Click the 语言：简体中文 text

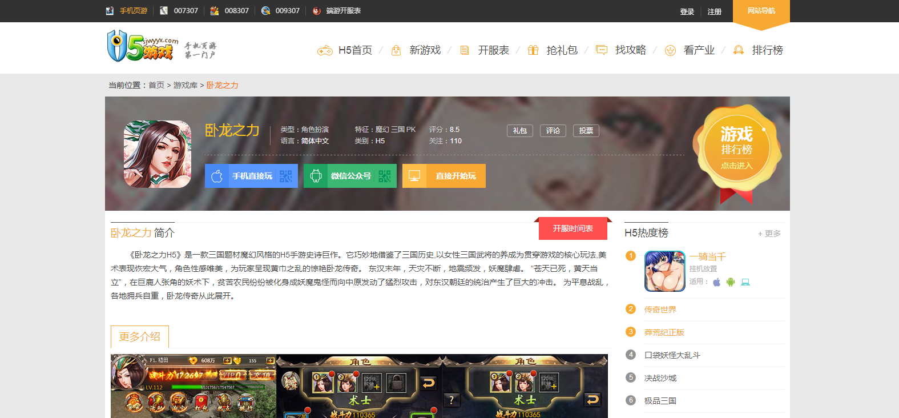305,141
